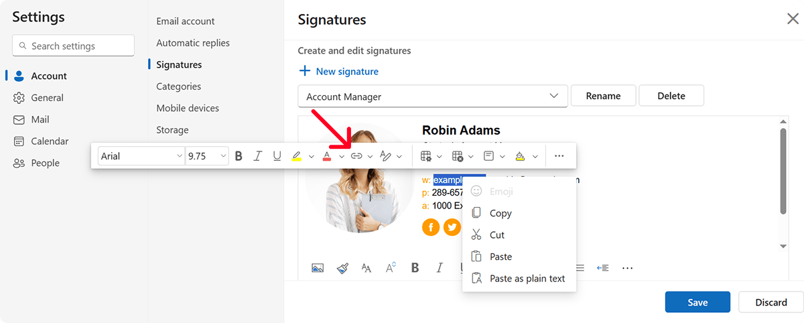Click the decrease indent icon
The image size is (804, 323).
pos(603,268)
